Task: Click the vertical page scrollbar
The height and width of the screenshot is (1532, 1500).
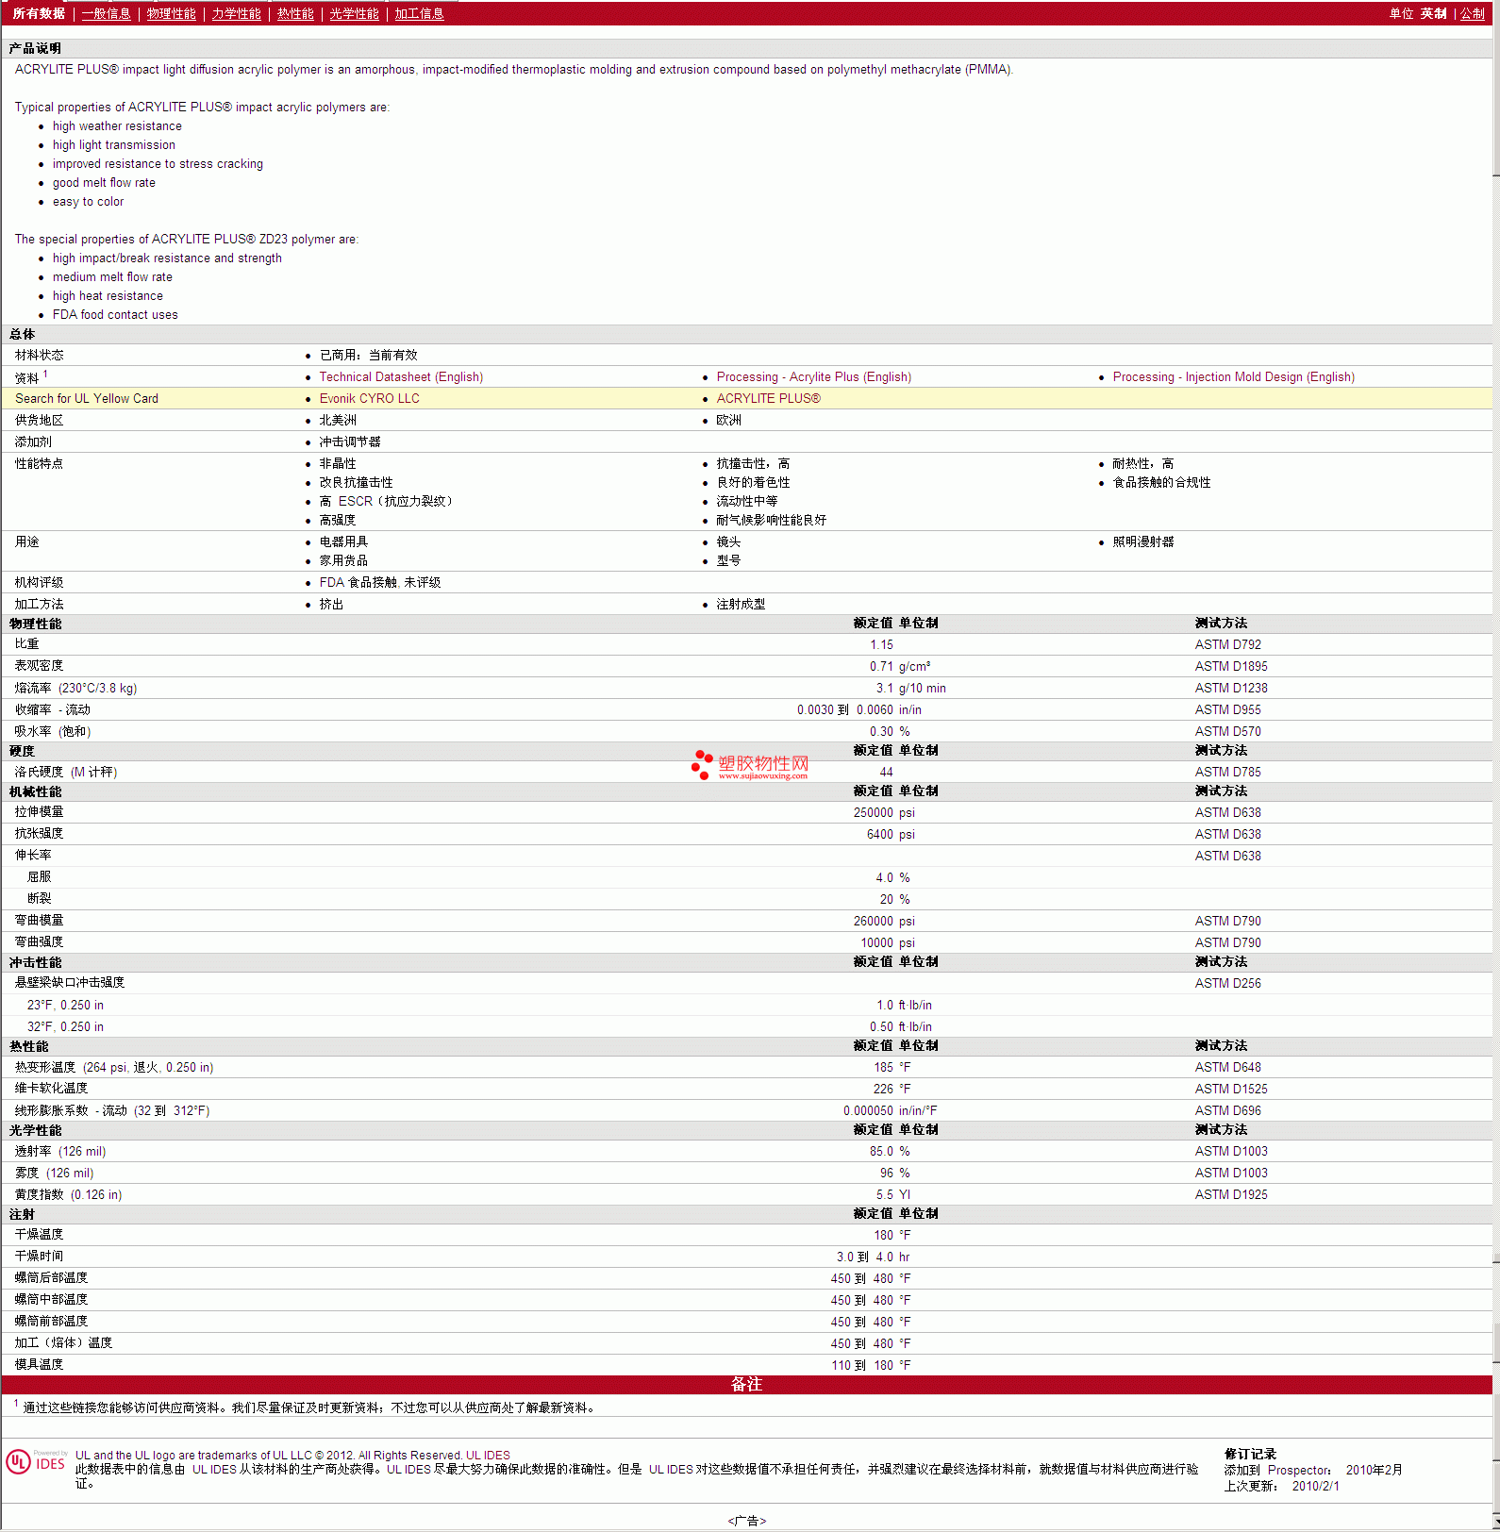Action: [1496, 766]
